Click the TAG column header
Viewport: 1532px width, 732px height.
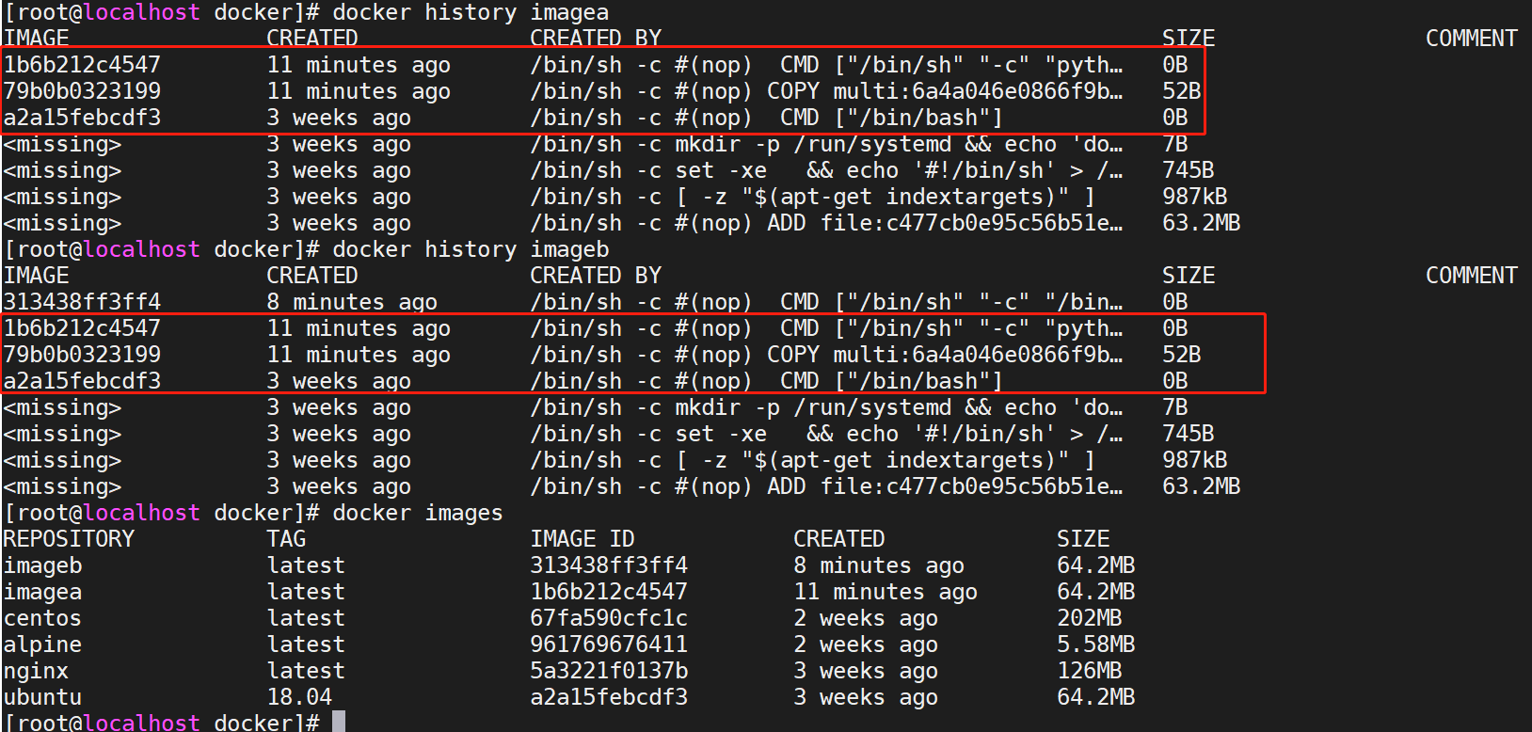[286, 539]
